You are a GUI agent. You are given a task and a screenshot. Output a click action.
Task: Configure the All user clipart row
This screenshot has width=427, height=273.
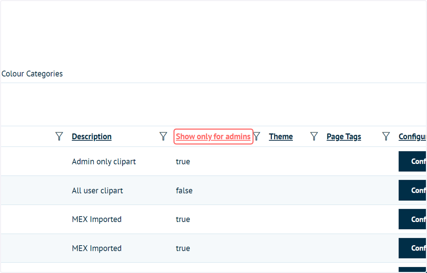pos(412,190)
